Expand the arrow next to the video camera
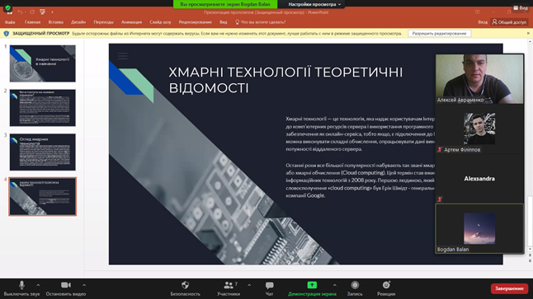Screen dimensions: 533x299 [84, 285]
